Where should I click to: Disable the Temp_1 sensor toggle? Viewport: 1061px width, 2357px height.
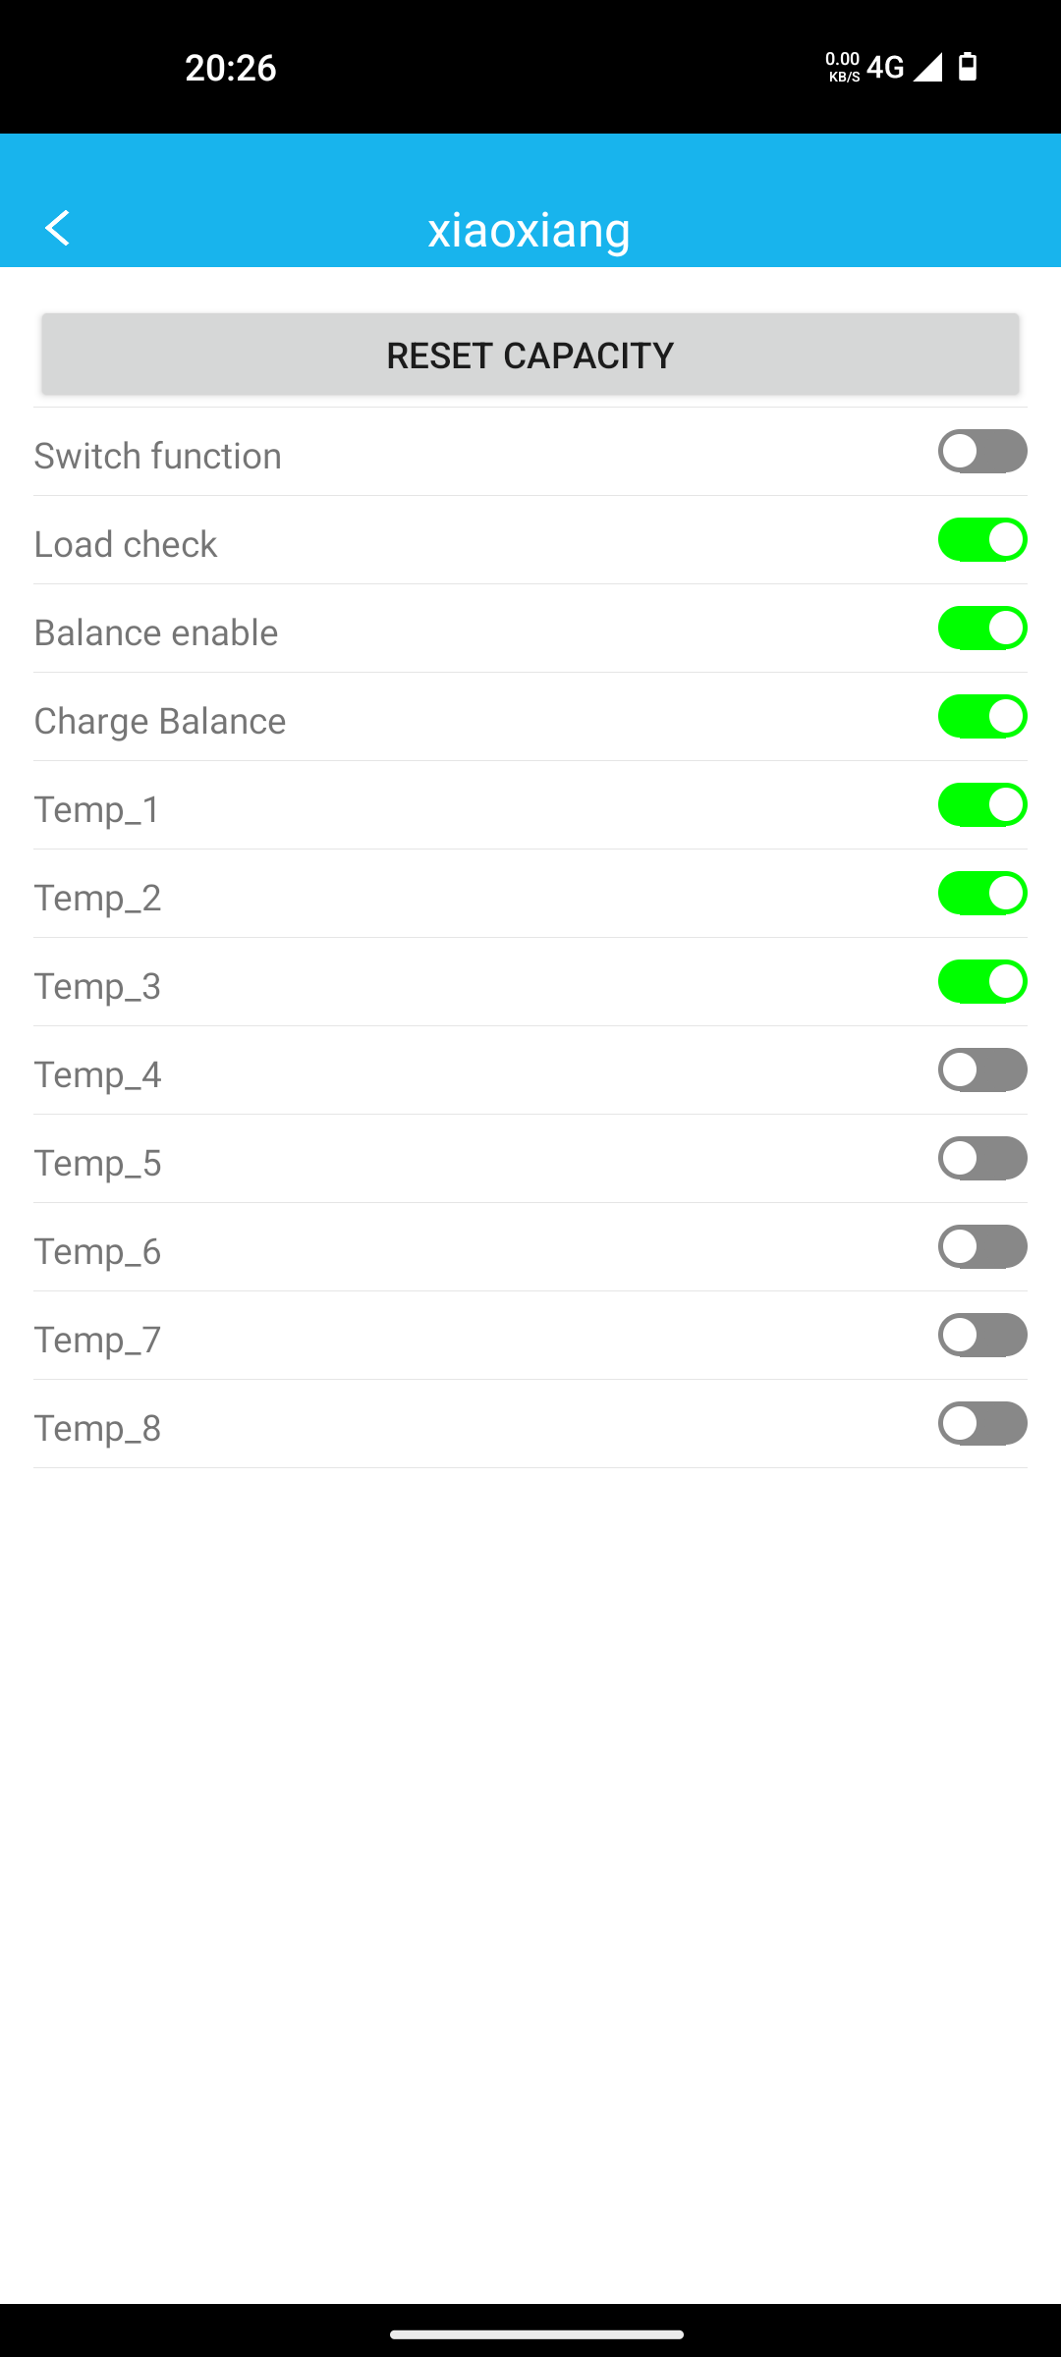(x=981, y=805)
